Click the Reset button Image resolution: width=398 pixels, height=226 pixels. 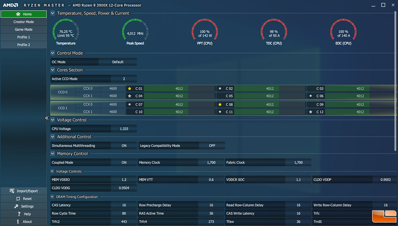[x=24, y=199]
